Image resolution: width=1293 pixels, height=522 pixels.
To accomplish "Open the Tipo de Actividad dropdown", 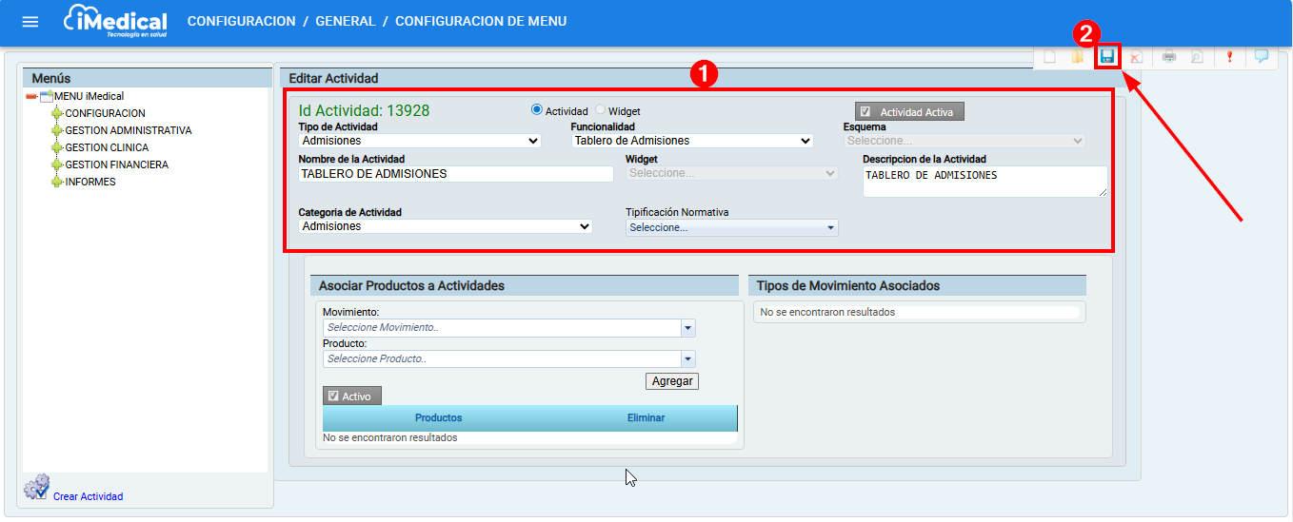I will (420, 141).
